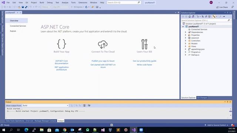This screenshot has width=237, height=133.
Task: Click the Windows Start button
Action: coord(3,130)
